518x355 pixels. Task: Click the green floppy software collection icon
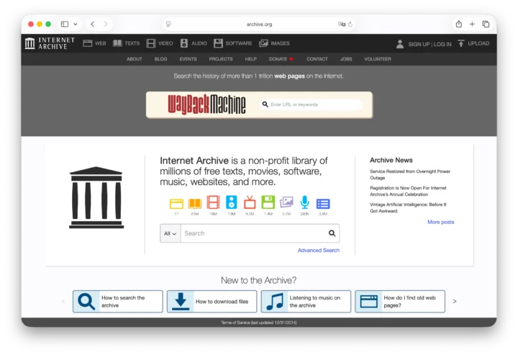(x=268, y=202)
